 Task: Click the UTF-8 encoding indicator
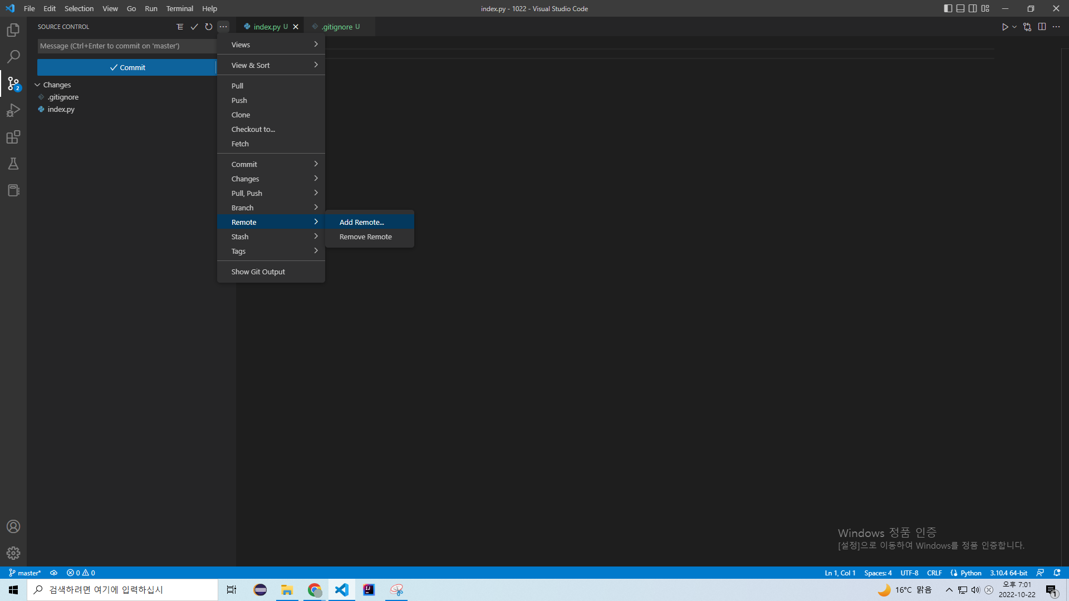click(x=909, y=573)
